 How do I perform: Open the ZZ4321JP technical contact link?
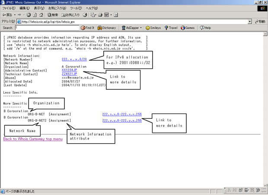(x=70, y=74)
